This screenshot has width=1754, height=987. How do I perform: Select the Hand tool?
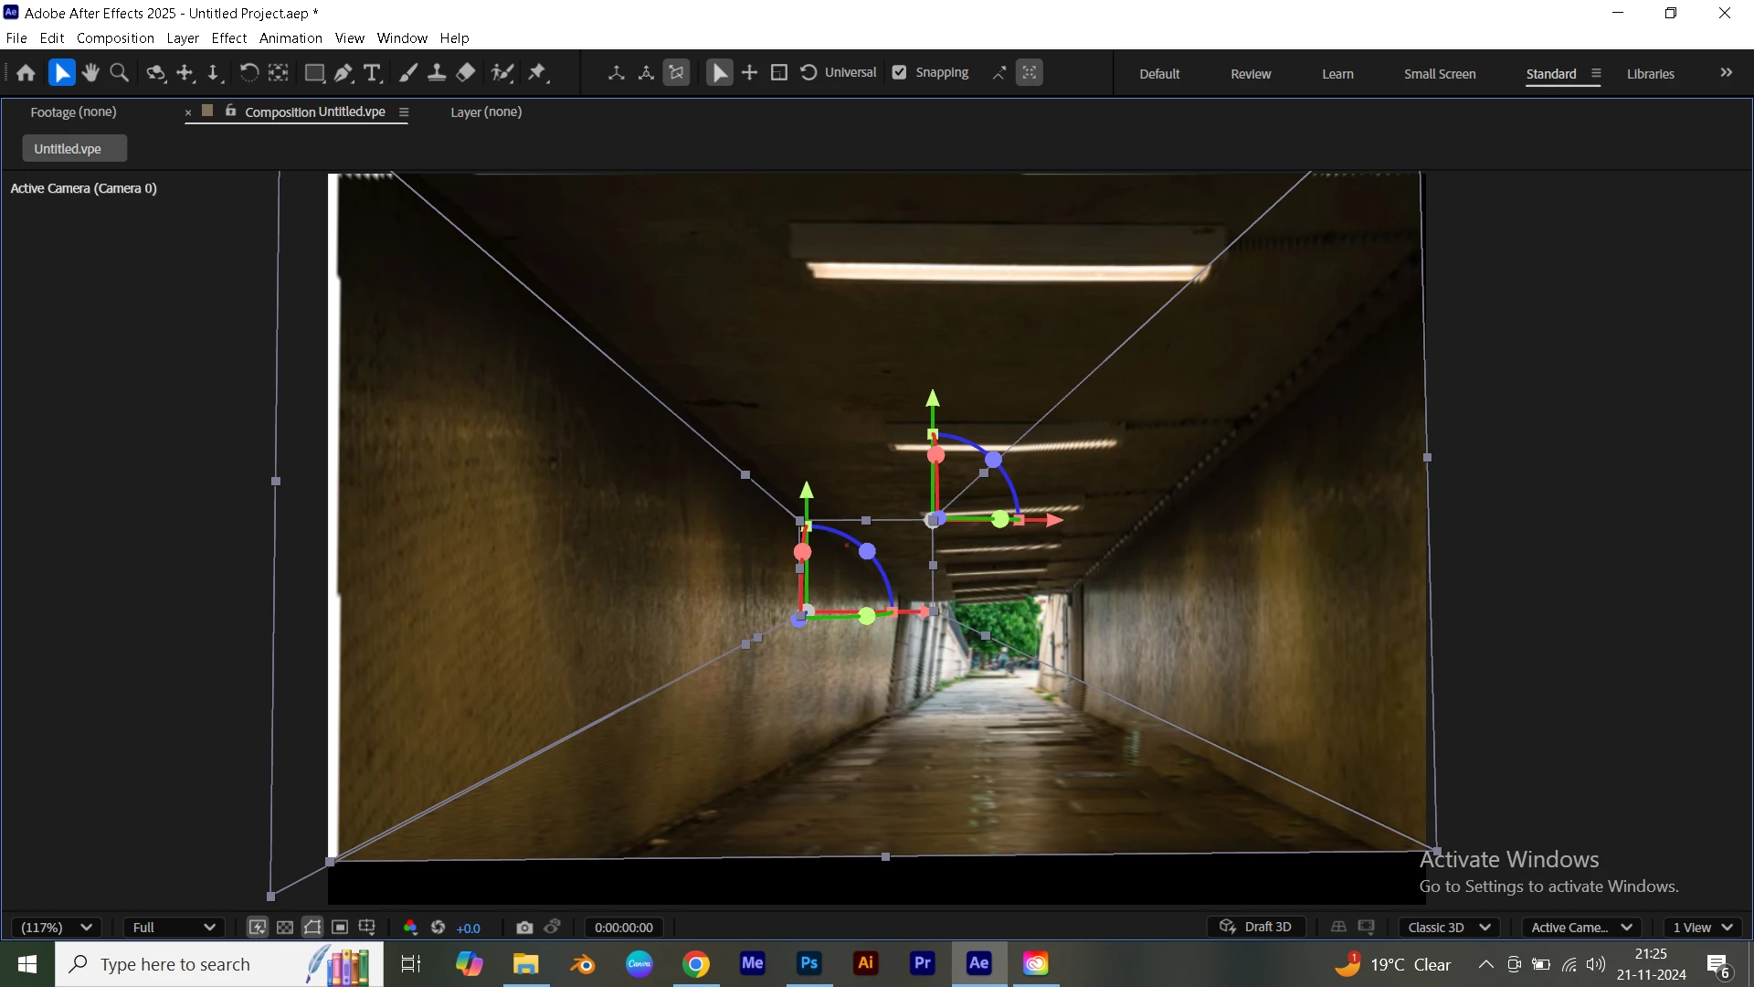pyautogui.click(x=90, y=73)
